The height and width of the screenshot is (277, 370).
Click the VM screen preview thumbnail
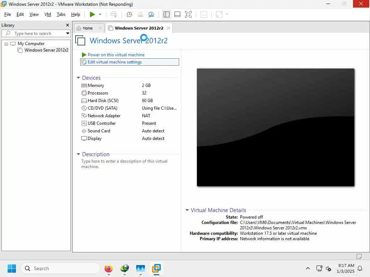275,127
